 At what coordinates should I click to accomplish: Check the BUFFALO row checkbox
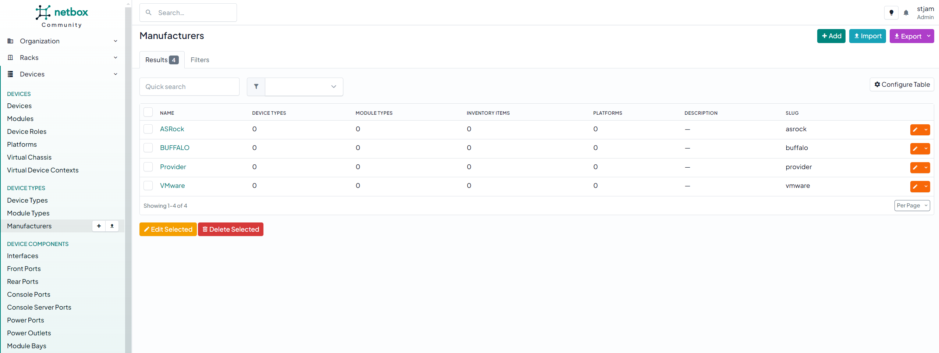pyautogui.click(x=148, y=148)
